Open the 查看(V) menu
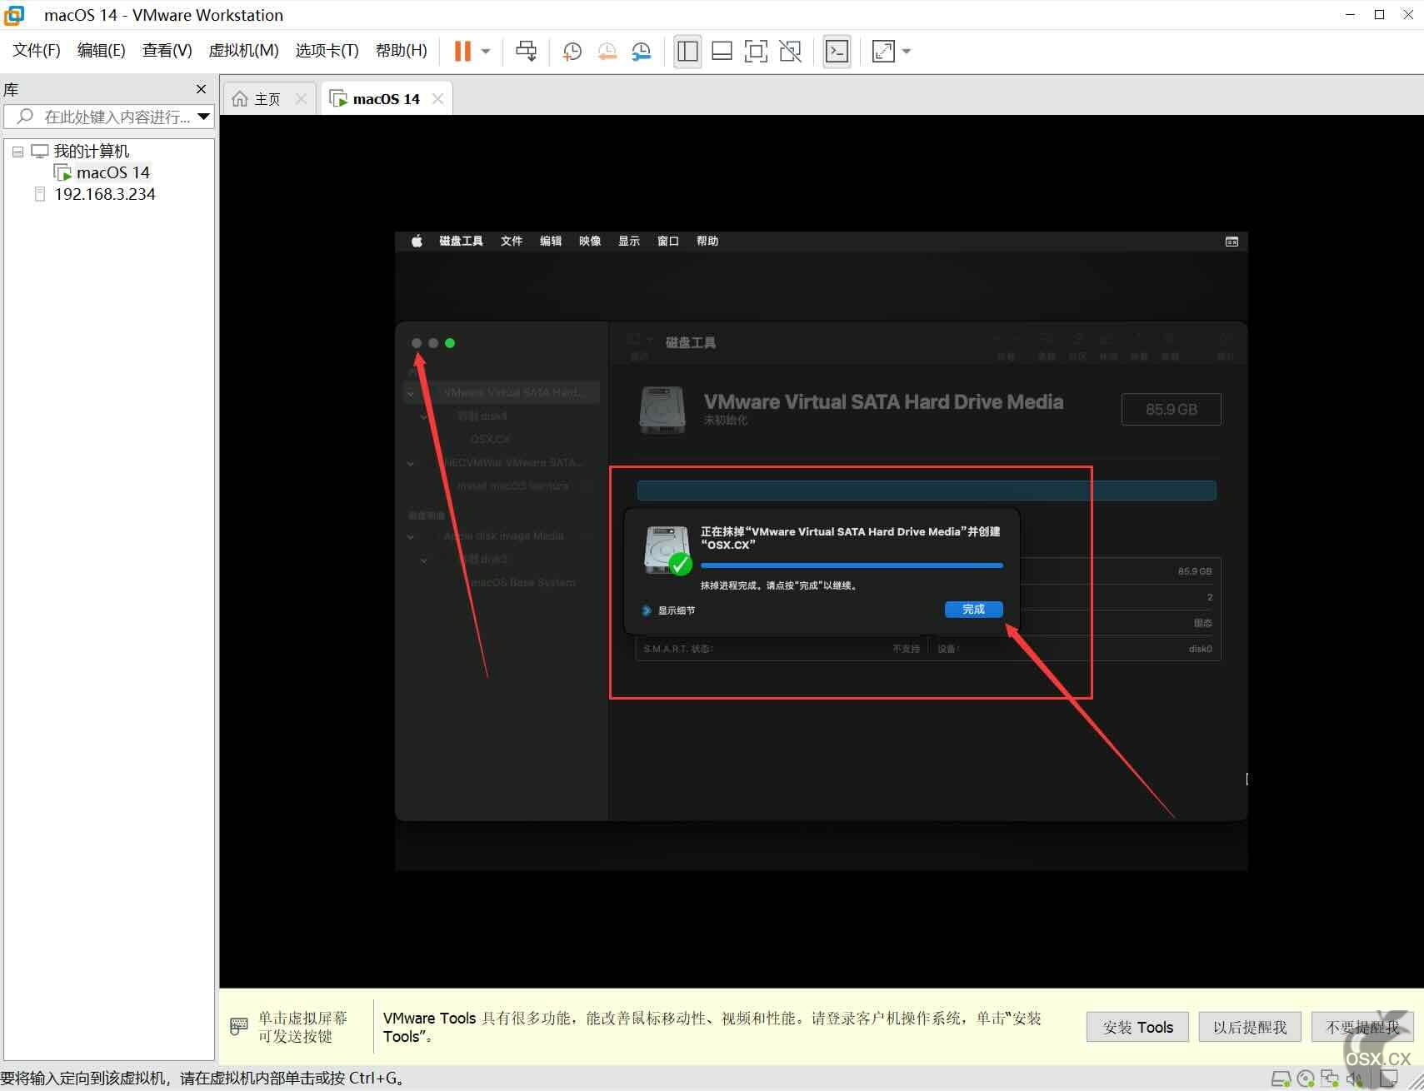The height and width of the screenshot is (1091, 1424). click(167, 51)
